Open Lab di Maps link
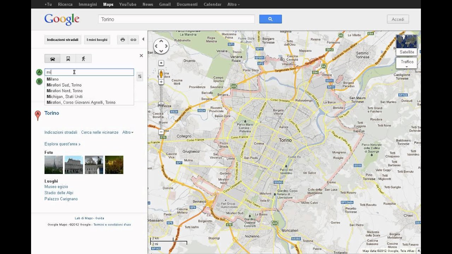This screenshot has height=254, width=452. click(x=84, y=218)
